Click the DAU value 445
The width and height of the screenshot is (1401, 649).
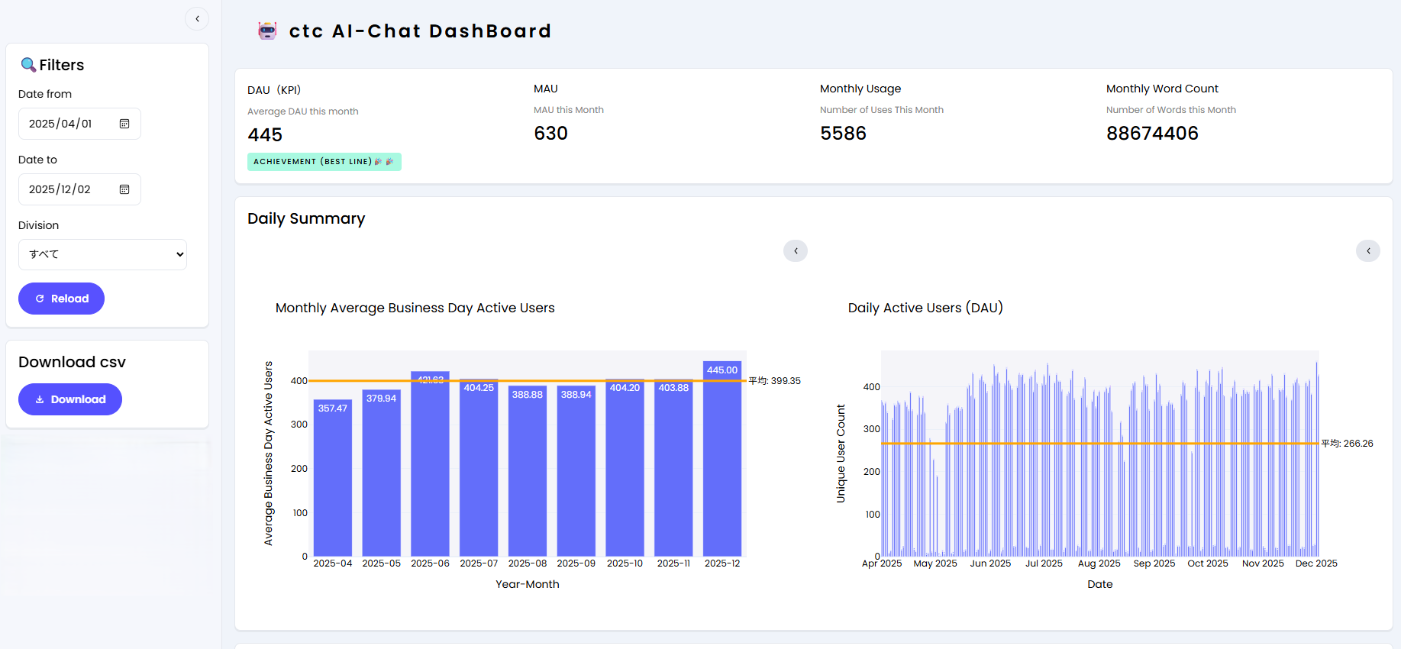(265, 135)
